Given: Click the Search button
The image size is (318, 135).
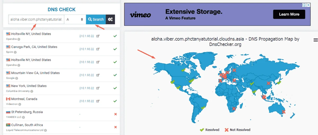Looking at the screenshot, I should 96,19.
